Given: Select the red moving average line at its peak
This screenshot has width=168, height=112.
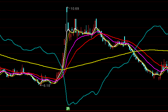Looking at the screenshot, I should (x=101, y=34).
